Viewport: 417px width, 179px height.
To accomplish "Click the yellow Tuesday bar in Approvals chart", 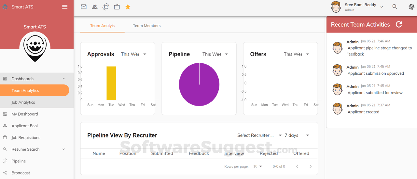I will (111, 83).
